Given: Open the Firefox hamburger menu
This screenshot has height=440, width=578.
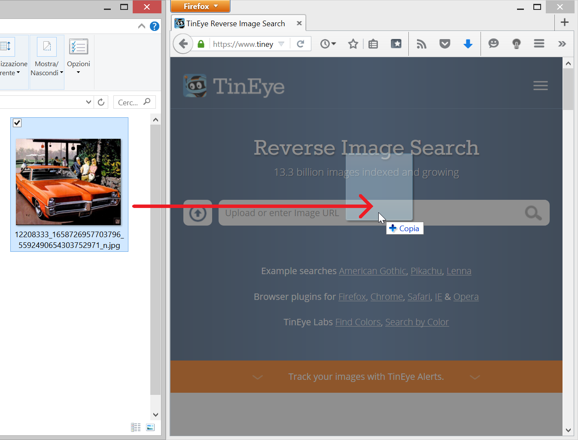Looking at the screenshot, I should [539, 43].
